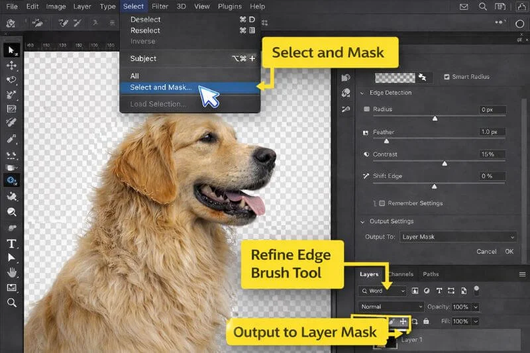Click the Contrast slider handle
The image size is (530, 353).
(x=445, y=164)
